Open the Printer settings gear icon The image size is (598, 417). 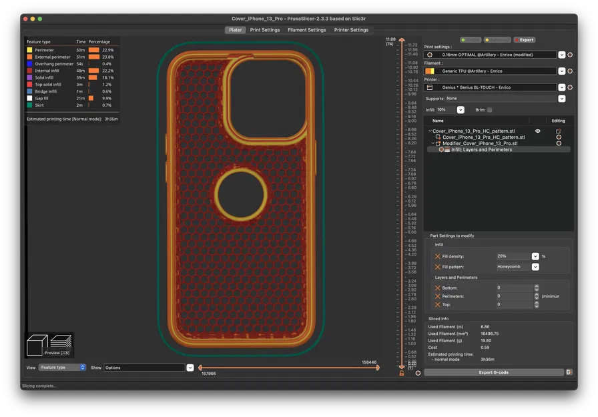[x=570, y=87]
